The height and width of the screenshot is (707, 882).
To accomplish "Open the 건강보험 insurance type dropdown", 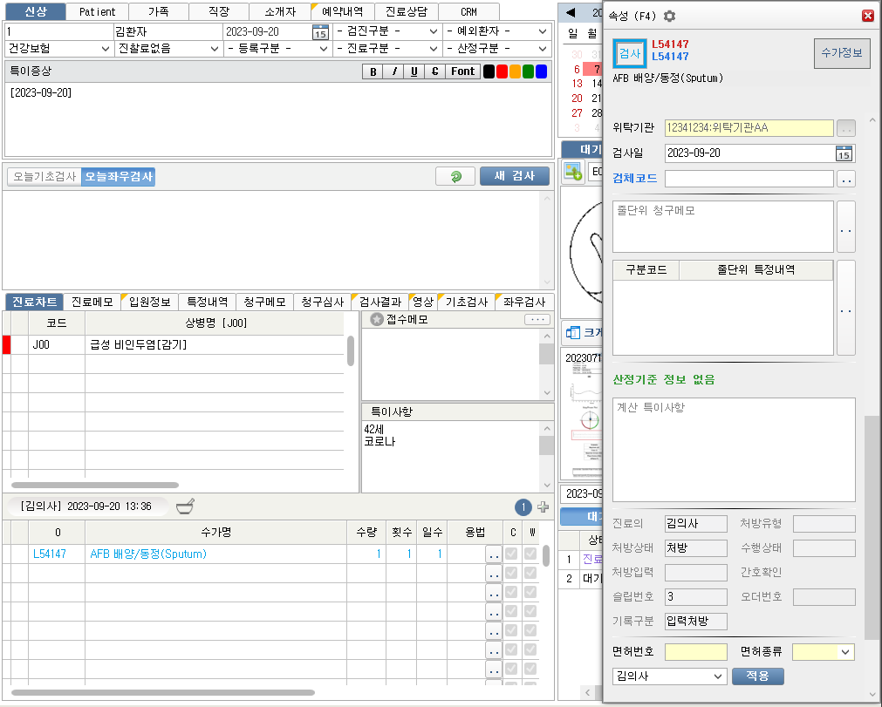I will 58,49.
